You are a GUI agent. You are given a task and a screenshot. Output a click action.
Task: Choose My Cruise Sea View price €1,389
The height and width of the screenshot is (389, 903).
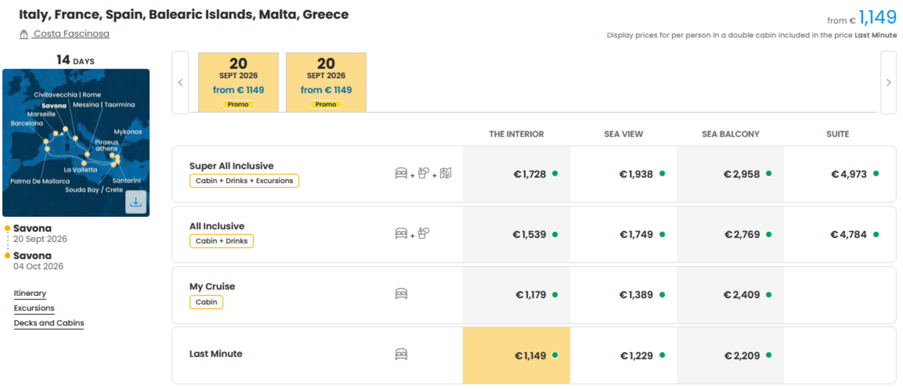623,295
